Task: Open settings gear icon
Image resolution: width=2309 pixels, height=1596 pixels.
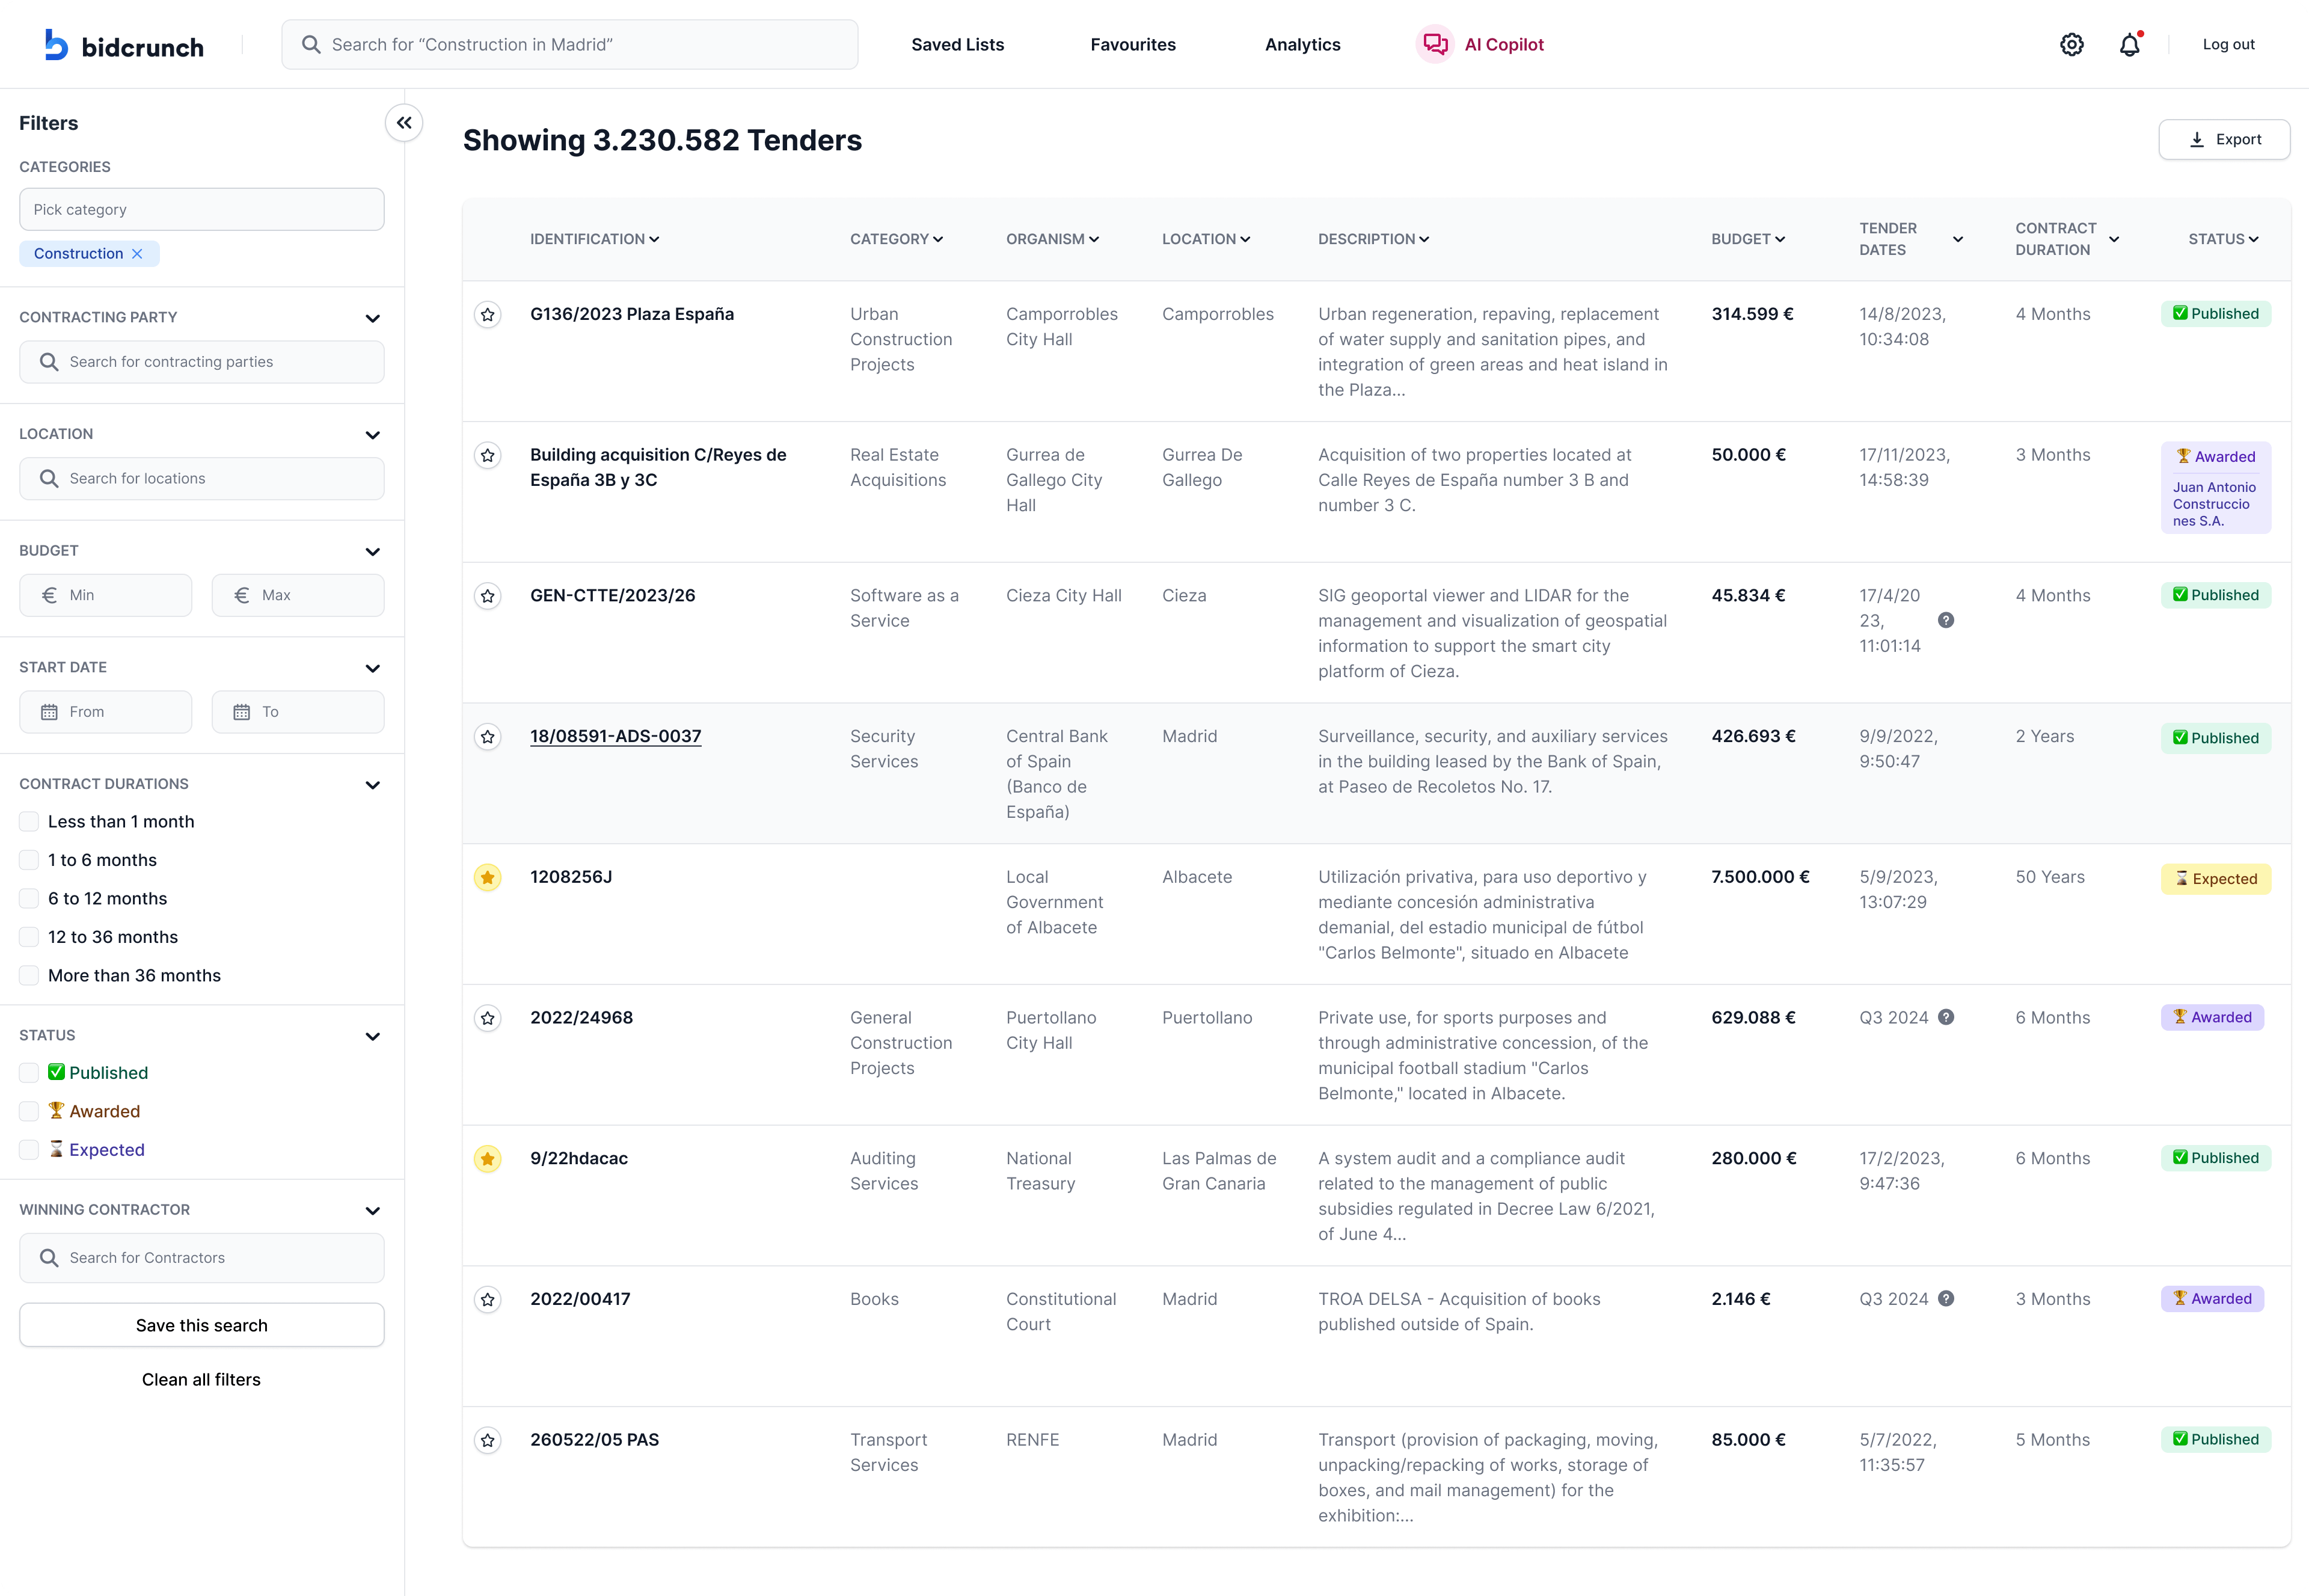Action: [x=2071, y=44]
